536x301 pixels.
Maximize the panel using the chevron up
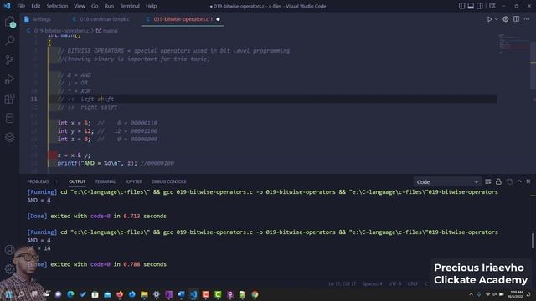pyautogui.click(x=519, y=181)
